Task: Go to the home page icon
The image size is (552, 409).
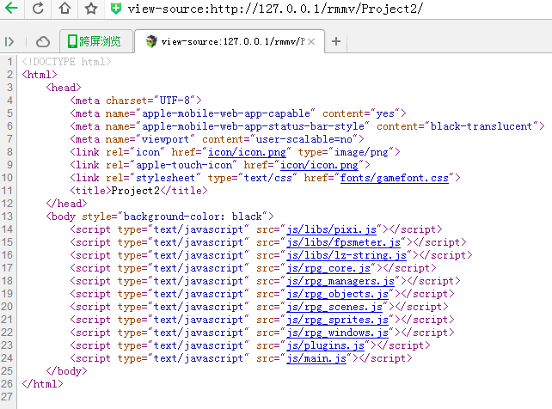Action: 64,8
